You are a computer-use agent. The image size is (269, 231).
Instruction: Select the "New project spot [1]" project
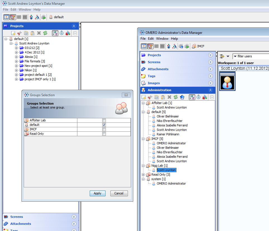coord(38,66)
